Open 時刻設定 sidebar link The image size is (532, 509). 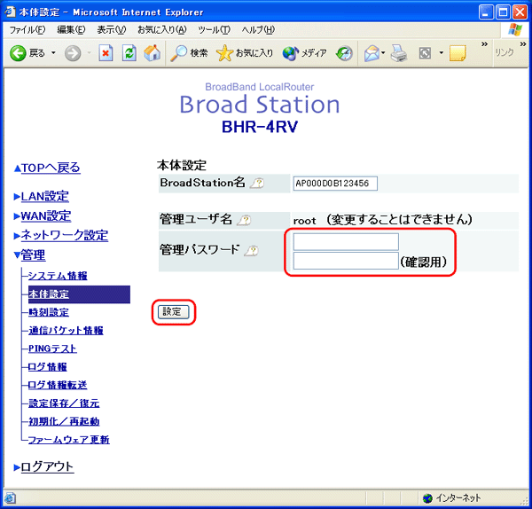click(x=49, y=312)
